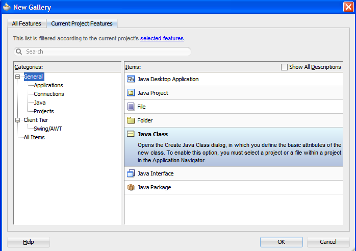Pick the Java Package item

[234, 187]
